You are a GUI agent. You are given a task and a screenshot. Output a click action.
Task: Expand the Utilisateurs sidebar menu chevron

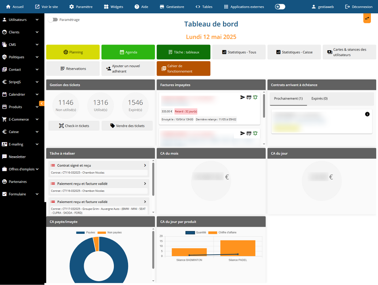pos(37,19)
